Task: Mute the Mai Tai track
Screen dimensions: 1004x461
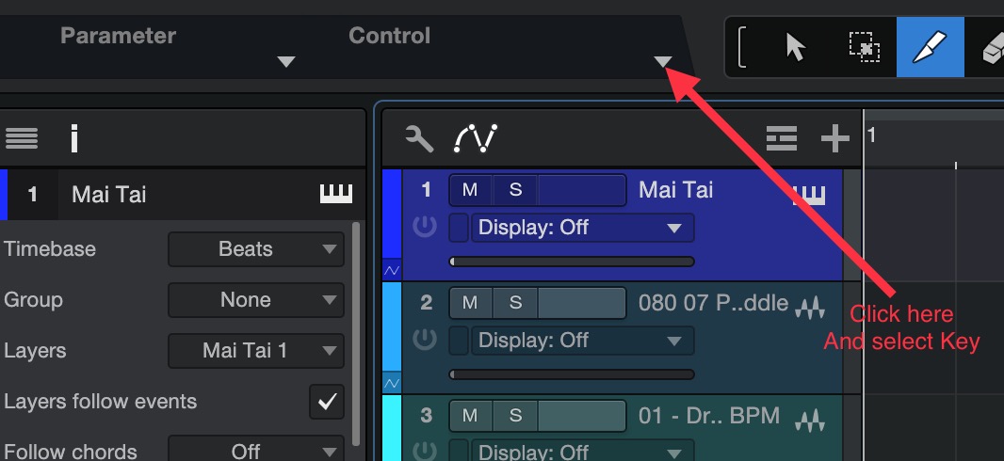Action: click(470, 190)
